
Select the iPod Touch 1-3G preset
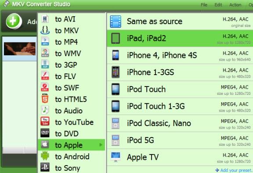click(180, 106)
